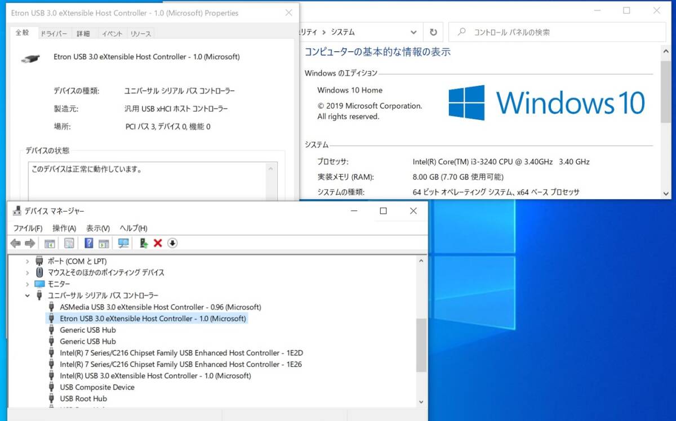
Task: Toggle the show/hide console tree toolbar icon
Action: click(50, 243)
